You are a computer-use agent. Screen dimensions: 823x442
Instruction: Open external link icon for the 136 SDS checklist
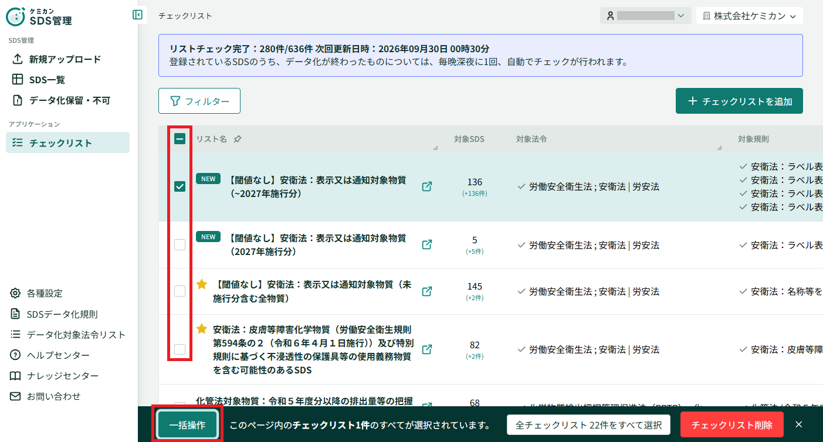click(428, 186)
